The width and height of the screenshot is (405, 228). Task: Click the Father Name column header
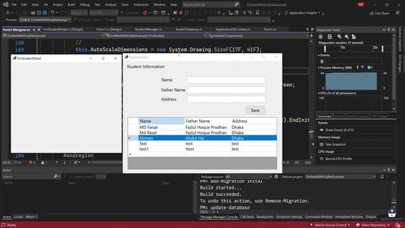pyautogui.click(x=208, y=121)
